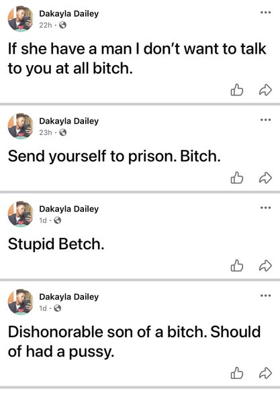Open three-dot menu on last post
The height and width of the screenshot is (393, 280).
(x=265, y=296)
